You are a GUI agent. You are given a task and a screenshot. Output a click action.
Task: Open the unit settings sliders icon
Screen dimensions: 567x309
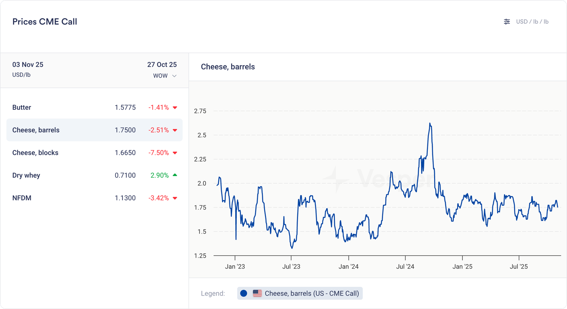(507, 22)
